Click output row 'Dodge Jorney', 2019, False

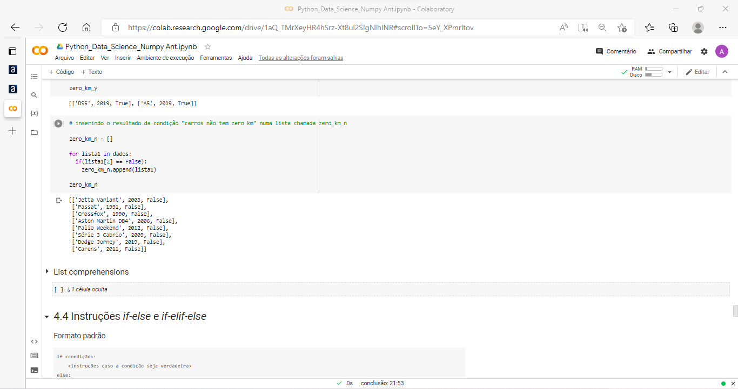click(x=118, y=242)
